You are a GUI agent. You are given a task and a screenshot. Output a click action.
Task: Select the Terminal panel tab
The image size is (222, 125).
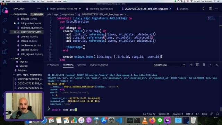click(x=68, y=65)
